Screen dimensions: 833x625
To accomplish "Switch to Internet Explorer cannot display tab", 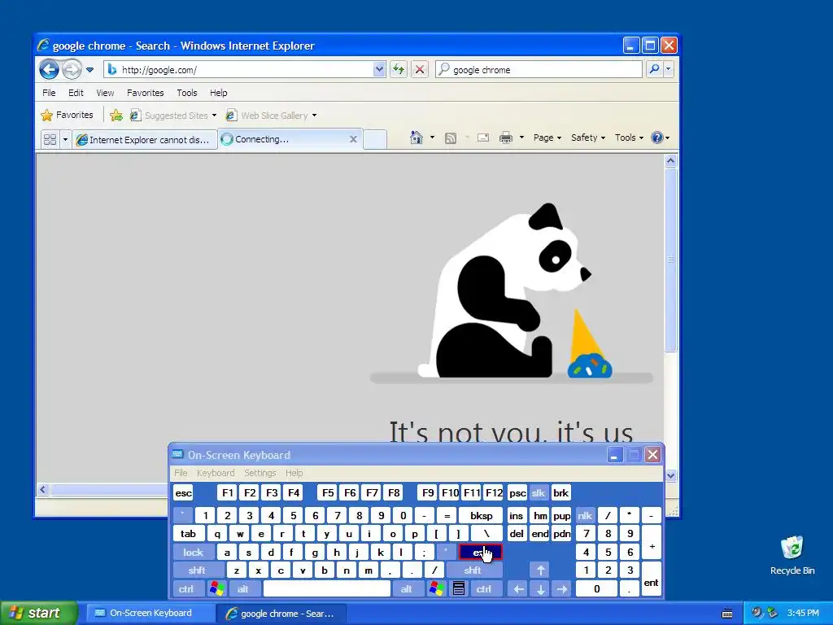I will coord(144,139).
